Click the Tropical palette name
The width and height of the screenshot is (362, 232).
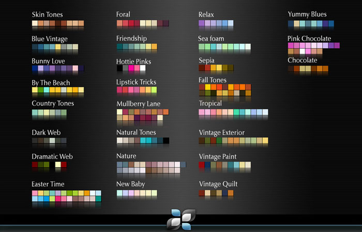click(x=210, y=104)
